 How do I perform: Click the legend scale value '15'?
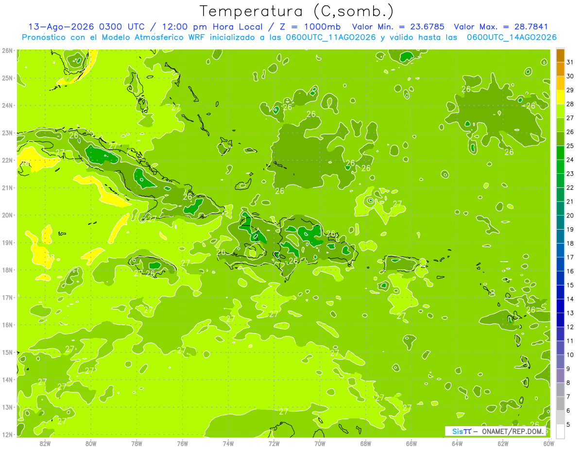click(570, 285)
